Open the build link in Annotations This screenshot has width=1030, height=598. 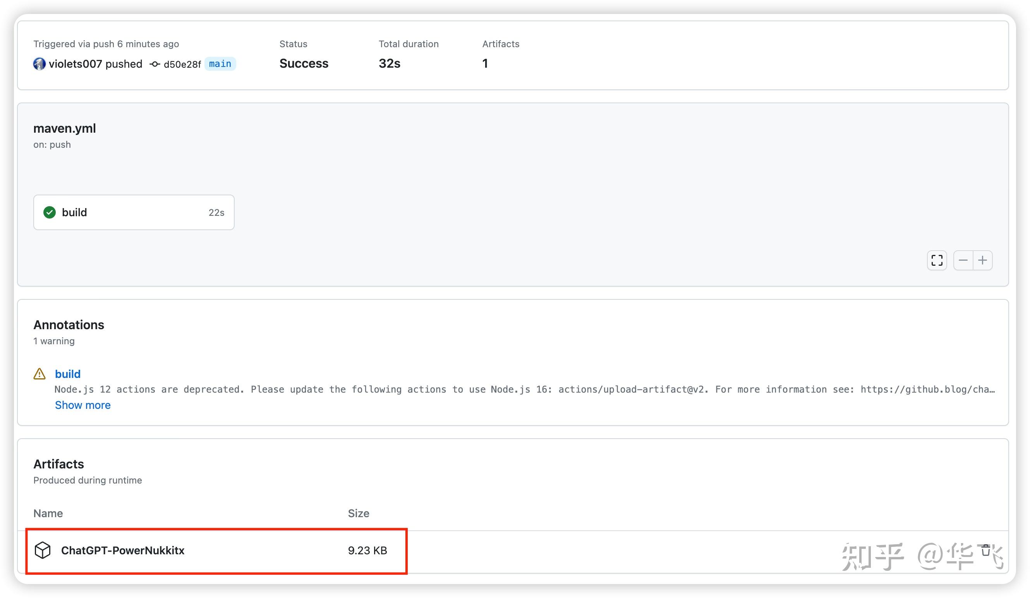pos(67,374)
